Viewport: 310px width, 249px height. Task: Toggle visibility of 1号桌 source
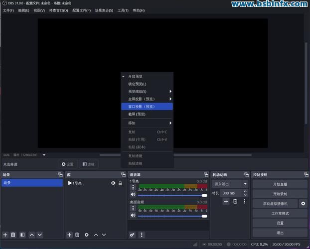113,183
